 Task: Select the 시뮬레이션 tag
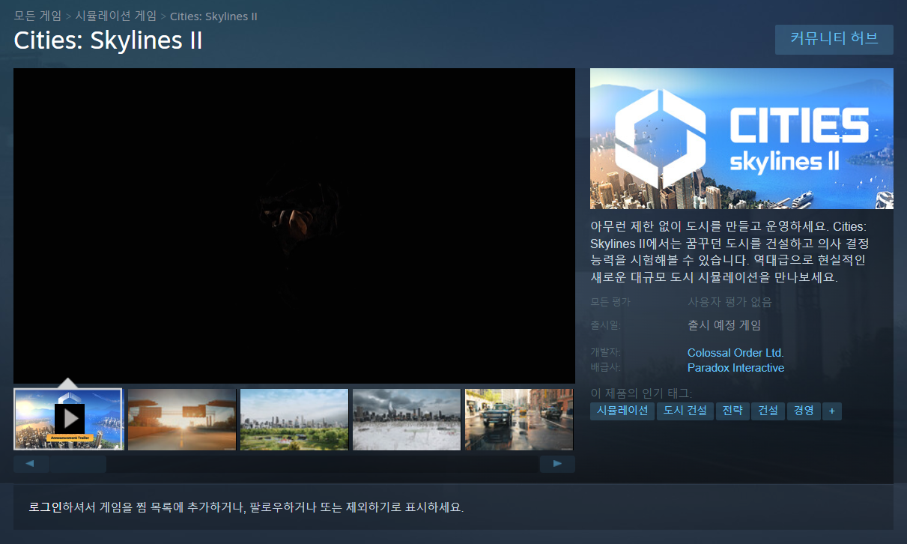coord(622,411)
